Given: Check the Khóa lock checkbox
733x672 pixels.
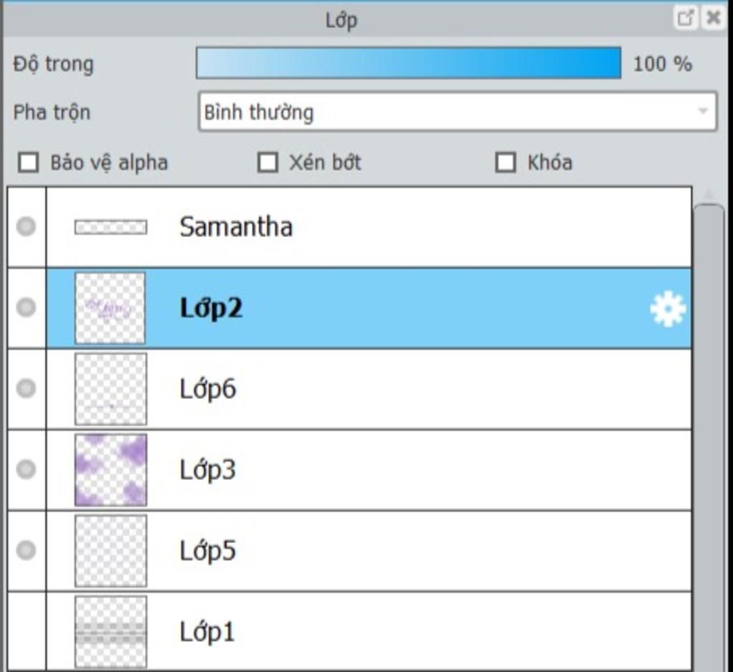Looking at the screenshot, I should point(506,163).
